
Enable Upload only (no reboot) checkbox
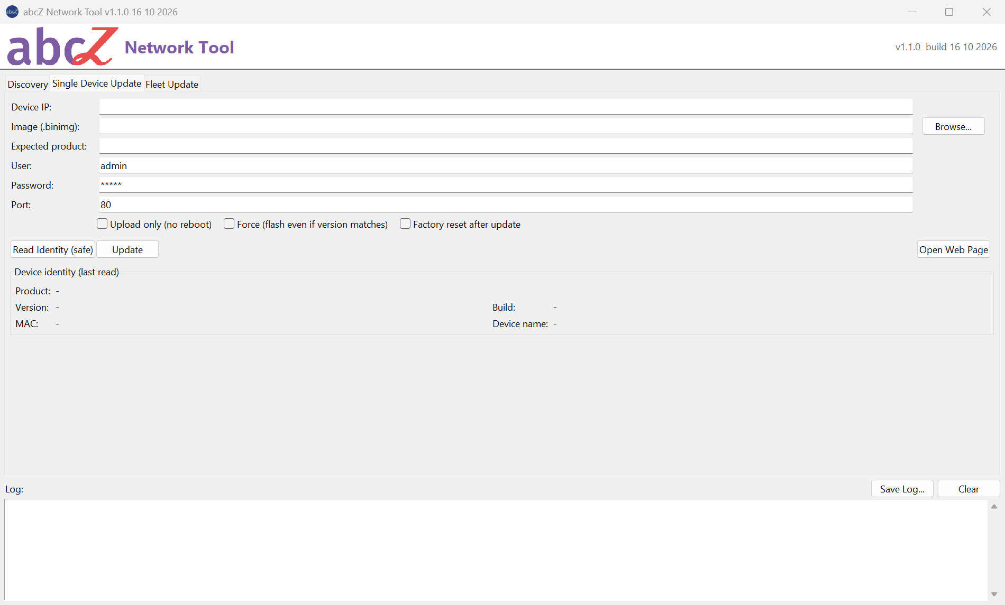point(102,224)
